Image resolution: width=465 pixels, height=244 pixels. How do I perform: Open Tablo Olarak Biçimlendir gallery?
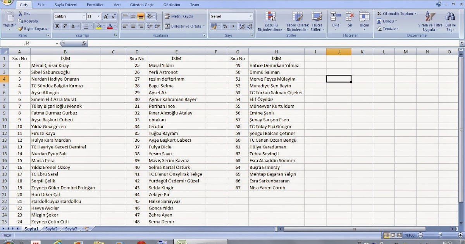click(x=298, y=22)
